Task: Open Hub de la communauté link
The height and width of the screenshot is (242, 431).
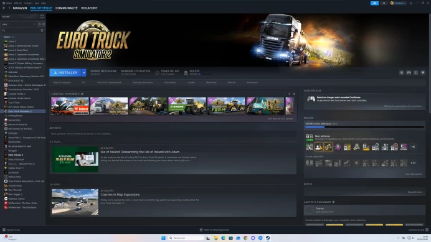Action: coord(109,82)
